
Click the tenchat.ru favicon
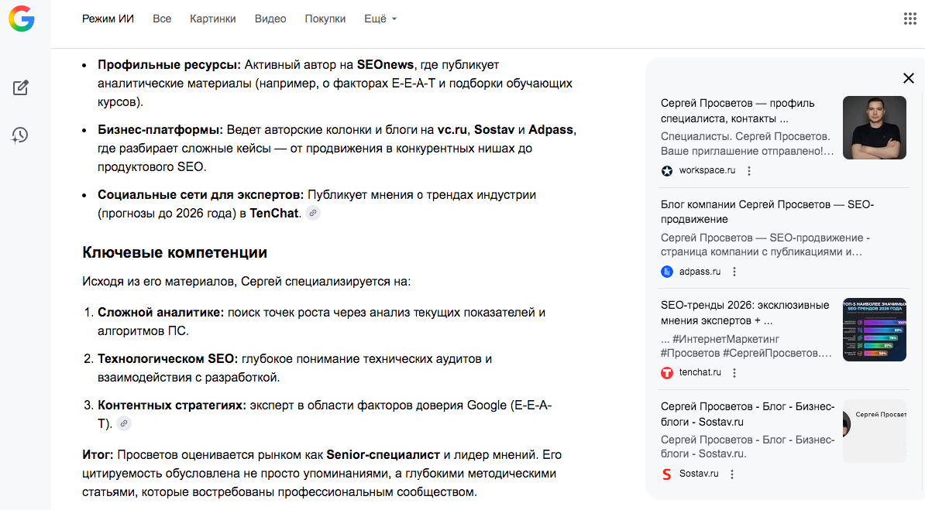pyautogui.click(x=666, y=372)
